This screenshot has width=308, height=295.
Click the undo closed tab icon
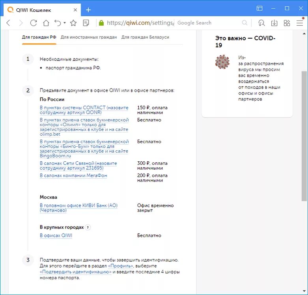pos(58,23)
